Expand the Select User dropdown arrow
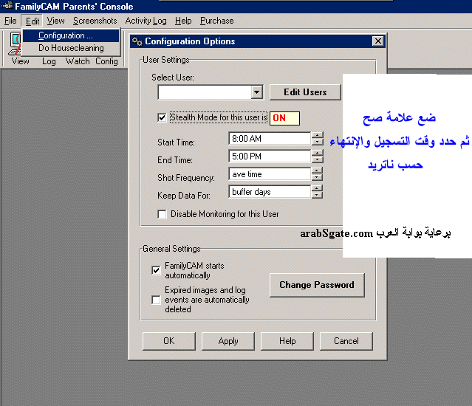 [257, 92]
